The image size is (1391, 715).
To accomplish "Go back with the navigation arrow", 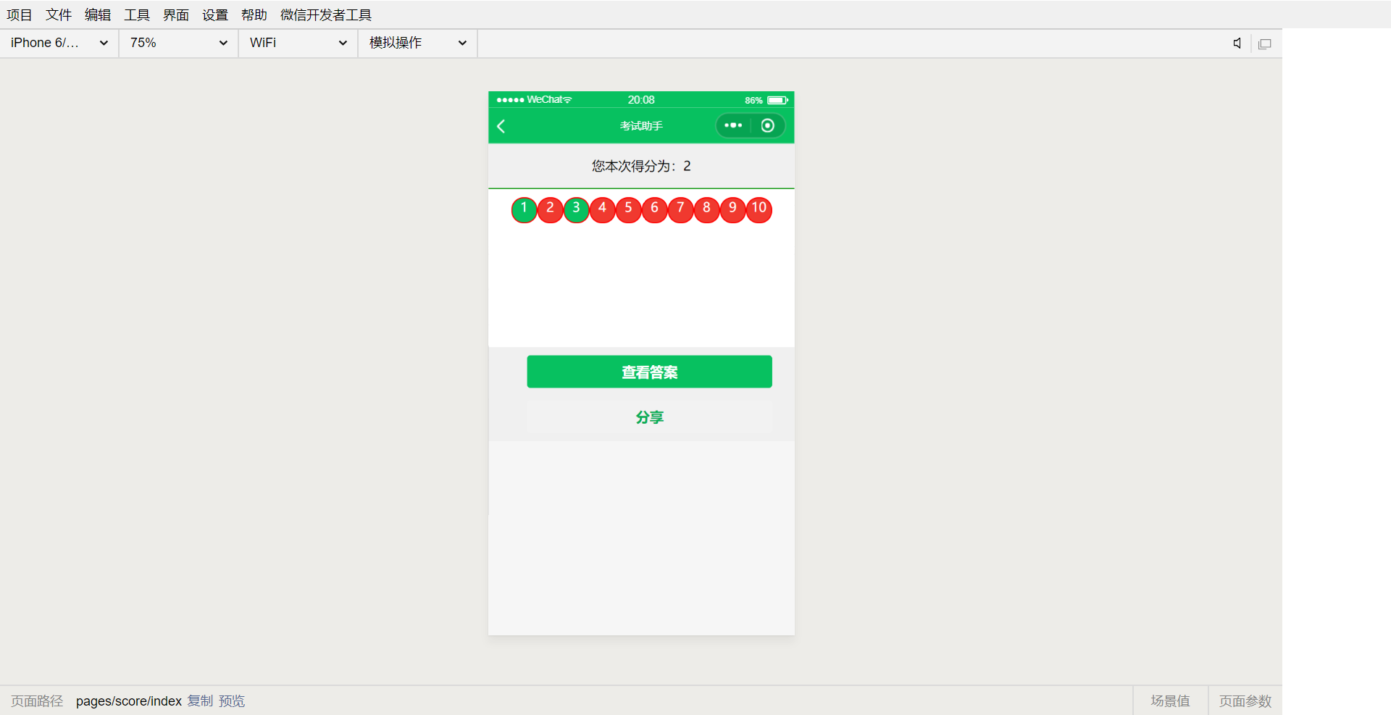I will [x=501, y=126].
